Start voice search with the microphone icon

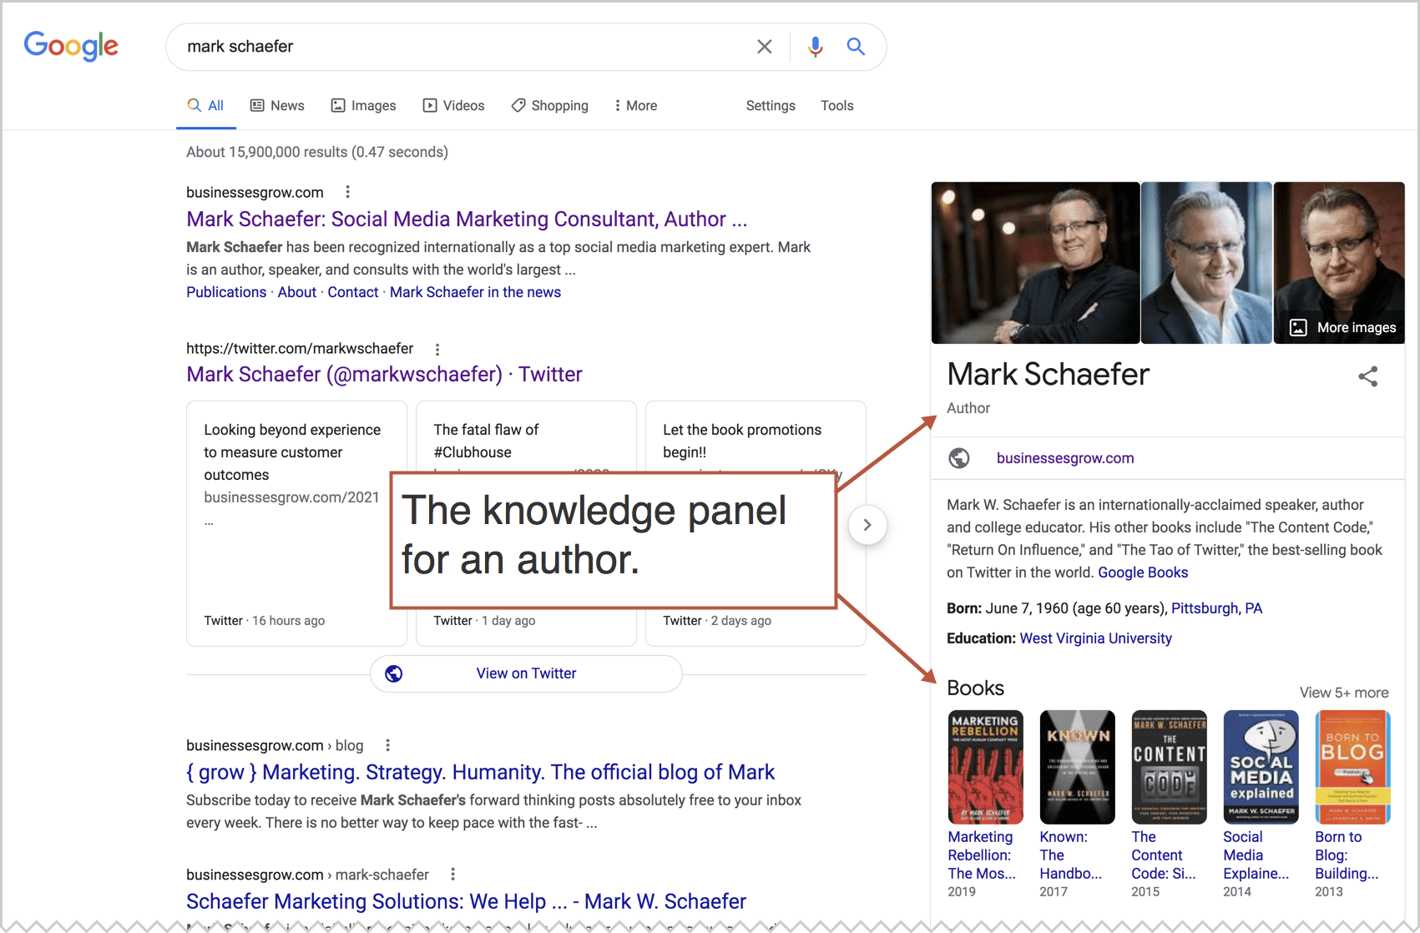[x=816, y=47]
